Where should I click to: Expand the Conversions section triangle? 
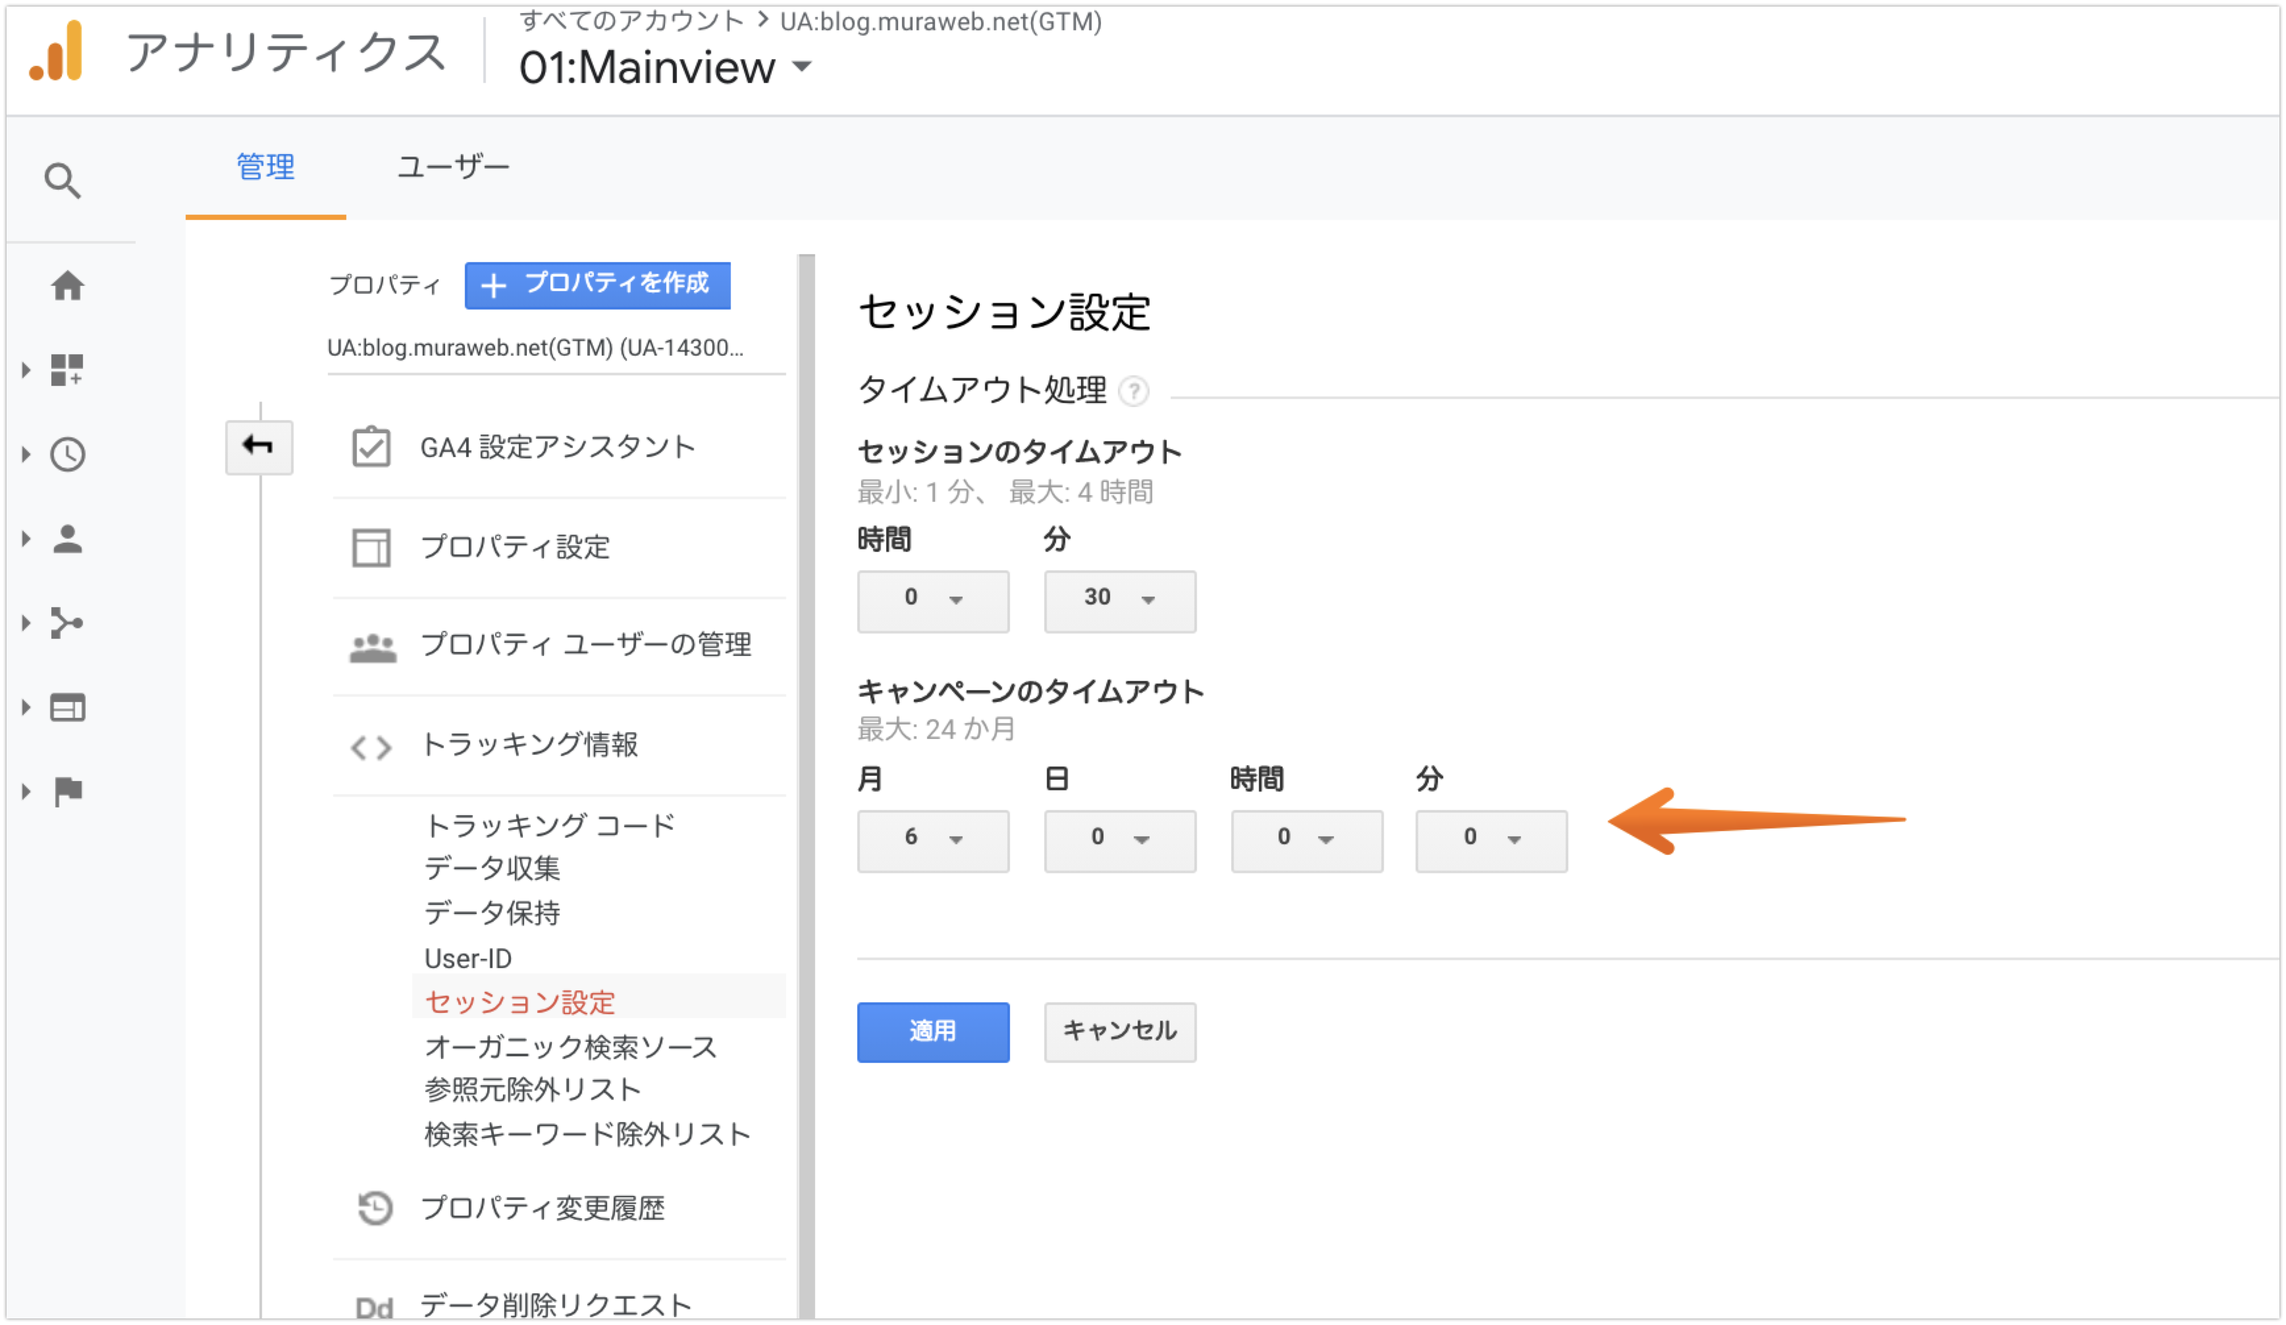26,792
